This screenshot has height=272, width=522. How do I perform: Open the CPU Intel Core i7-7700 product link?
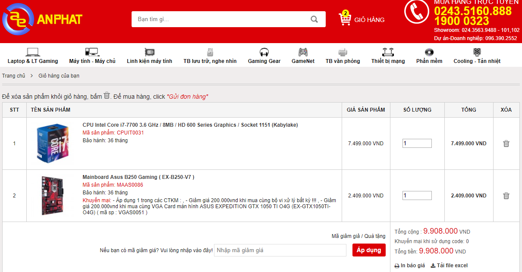click(x=190, y=125)
